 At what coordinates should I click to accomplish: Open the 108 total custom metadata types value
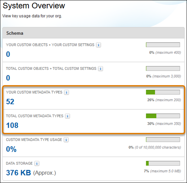12,125
